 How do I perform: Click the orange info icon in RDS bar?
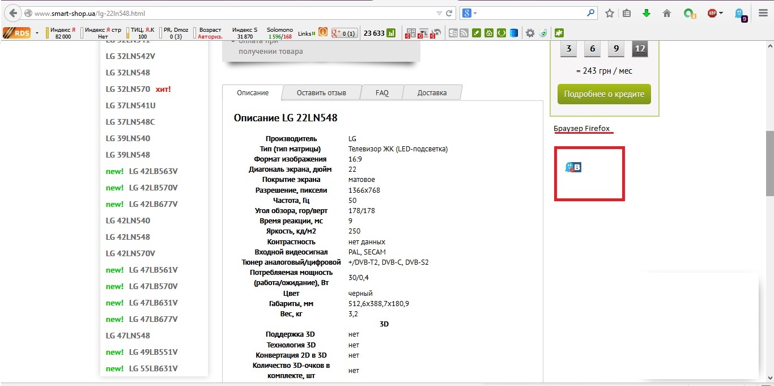323,33
